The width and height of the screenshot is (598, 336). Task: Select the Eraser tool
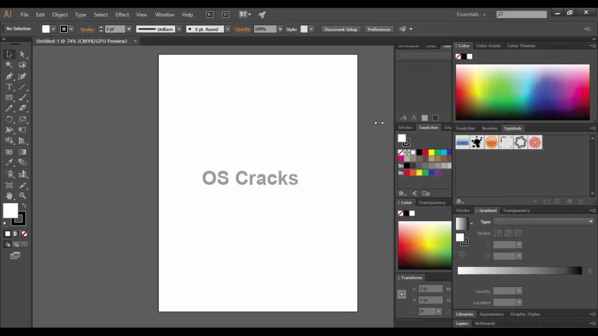[x=23, y=108]
